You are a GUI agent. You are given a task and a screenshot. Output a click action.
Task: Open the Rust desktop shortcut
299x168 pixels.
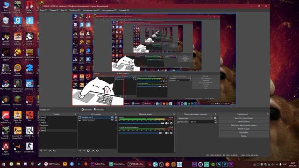tap(29, 116)
